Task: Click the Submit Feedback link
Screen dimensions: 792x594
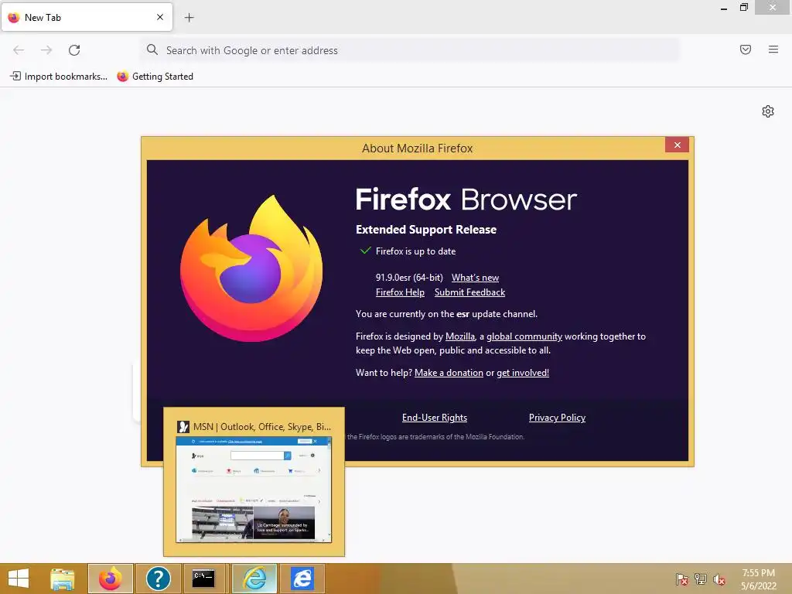Action: [x=469, y=292]
